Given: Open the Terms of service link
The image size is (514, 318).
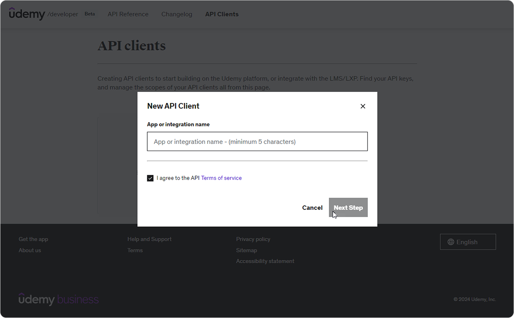Looking at the screenshot, I should 221,178.
